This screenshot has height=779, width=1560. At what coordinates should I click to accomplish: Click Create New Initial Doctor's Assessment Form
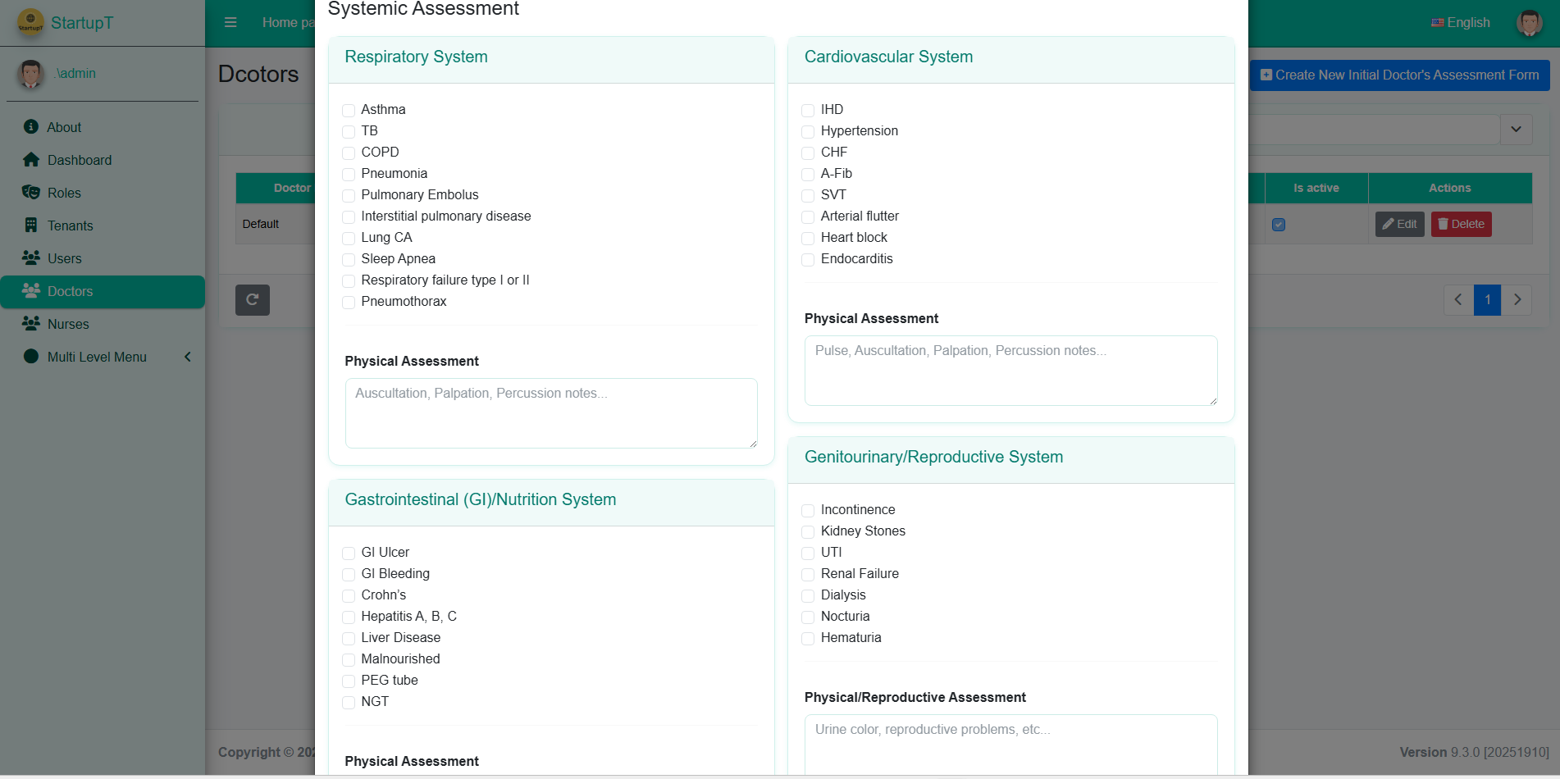click(1399, 75)
